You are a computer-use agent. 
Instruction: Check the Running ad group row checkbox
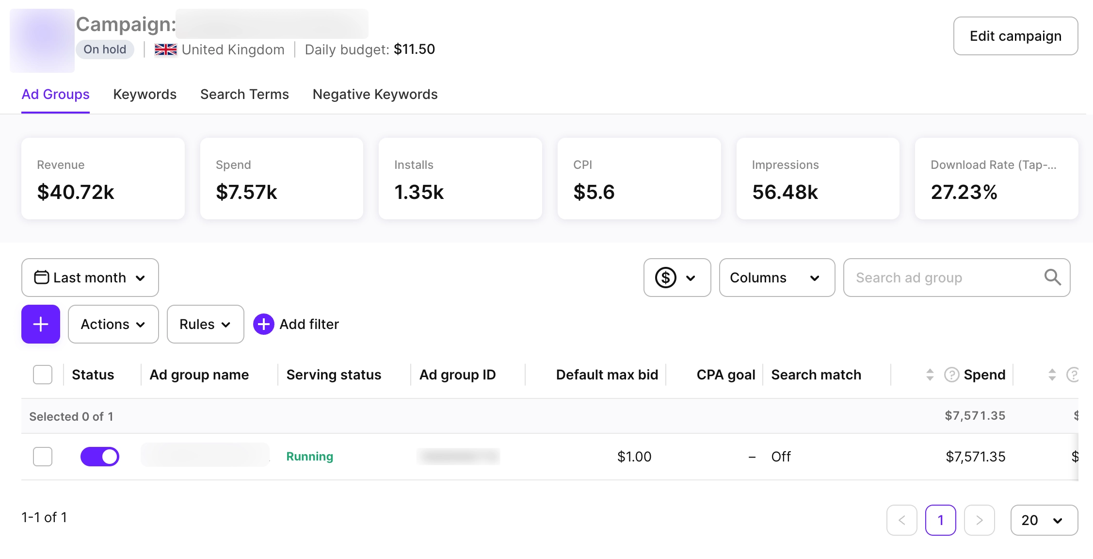click(43, 457)
